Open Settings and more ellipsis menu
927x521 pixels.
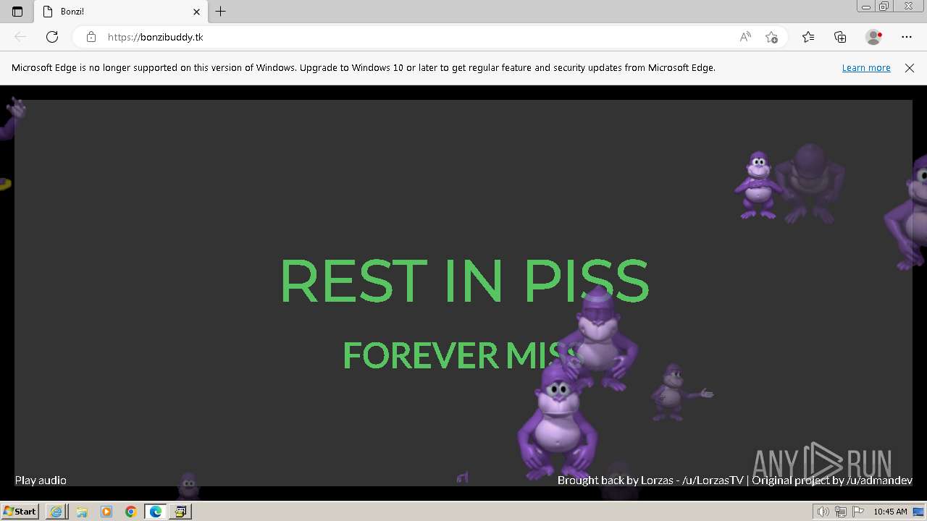(907, 37)
